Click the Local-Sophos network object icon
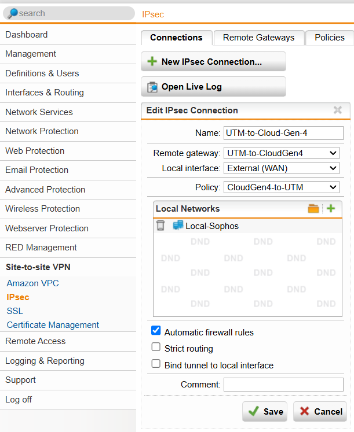 coord(178,226)
